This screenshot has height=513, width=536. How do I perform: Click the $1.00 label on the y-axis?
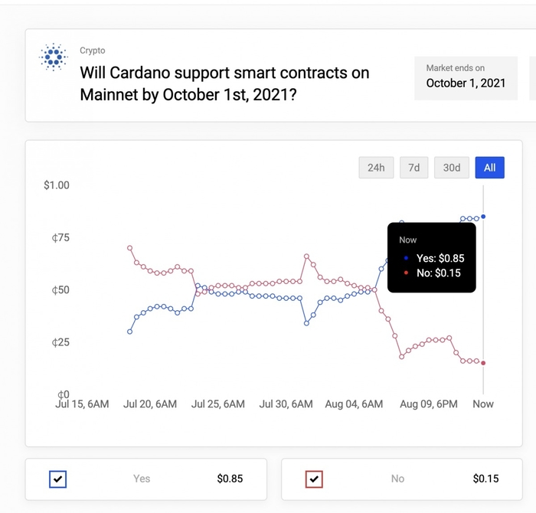[57, 185]
